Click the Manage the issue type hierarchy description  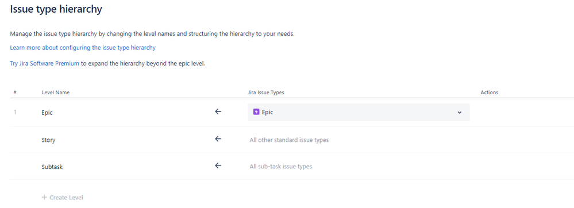pos(152,34)
